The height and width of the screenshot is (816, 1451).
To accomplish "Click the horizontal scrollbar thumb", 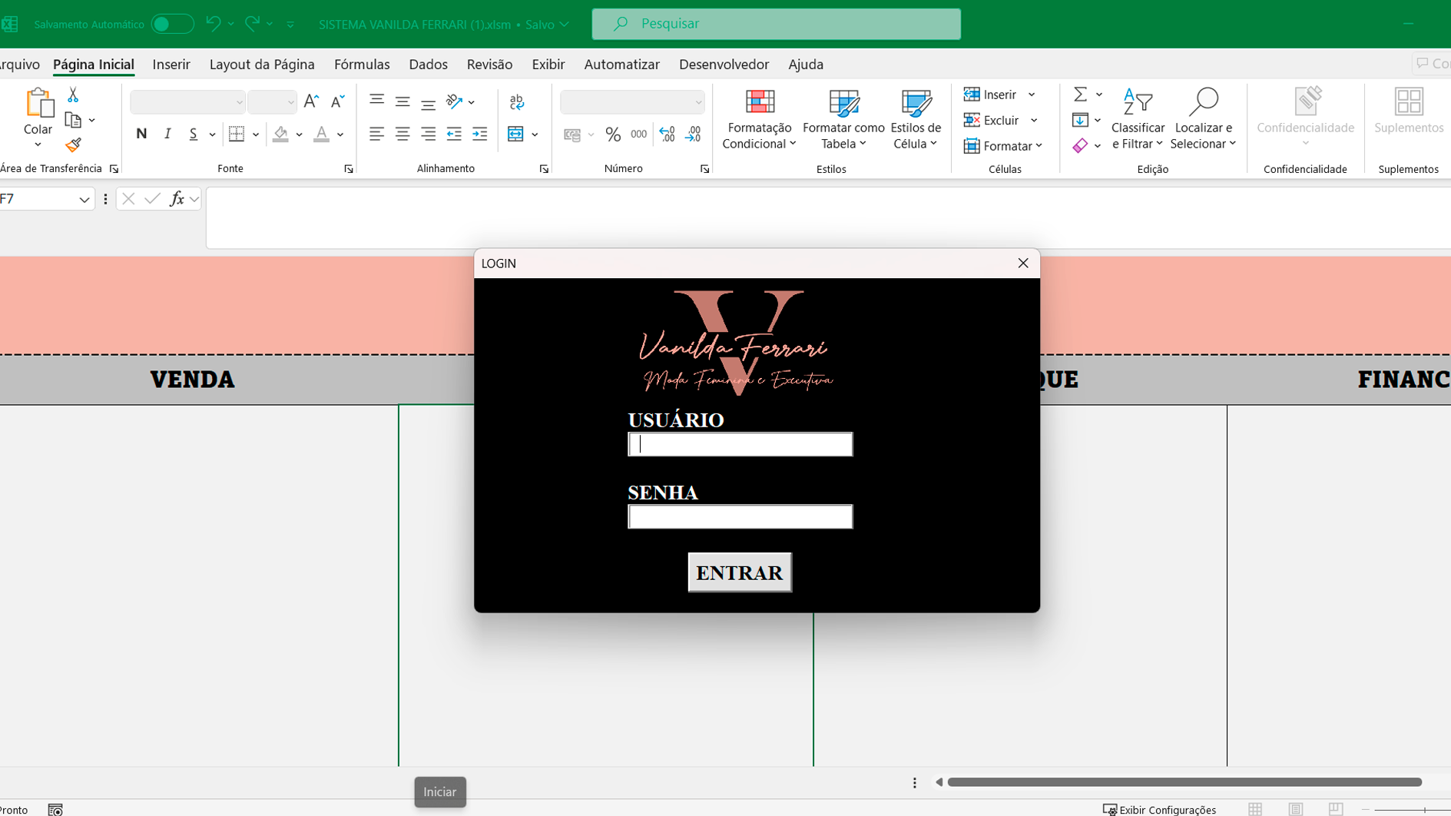I will pyautogui.click(x=1184, y=782).
